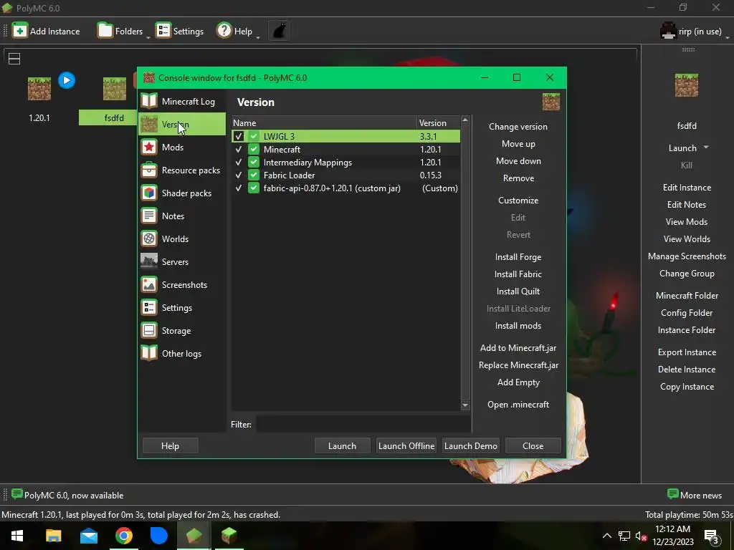734x550 pixels.
Task: Open the notification center icon in taskbar
Action: pos(711,536)
